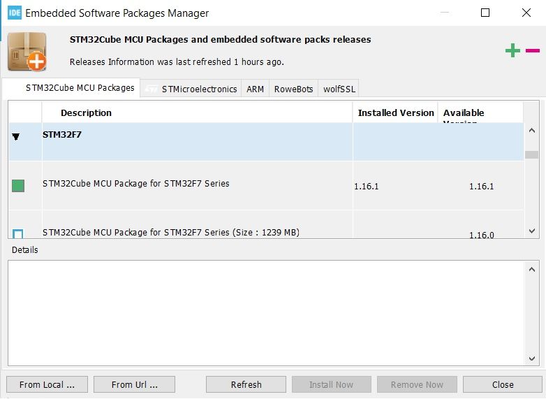Open the STM32Cube MCU Packages tab
546x399 pixels.
coord(71,88)
